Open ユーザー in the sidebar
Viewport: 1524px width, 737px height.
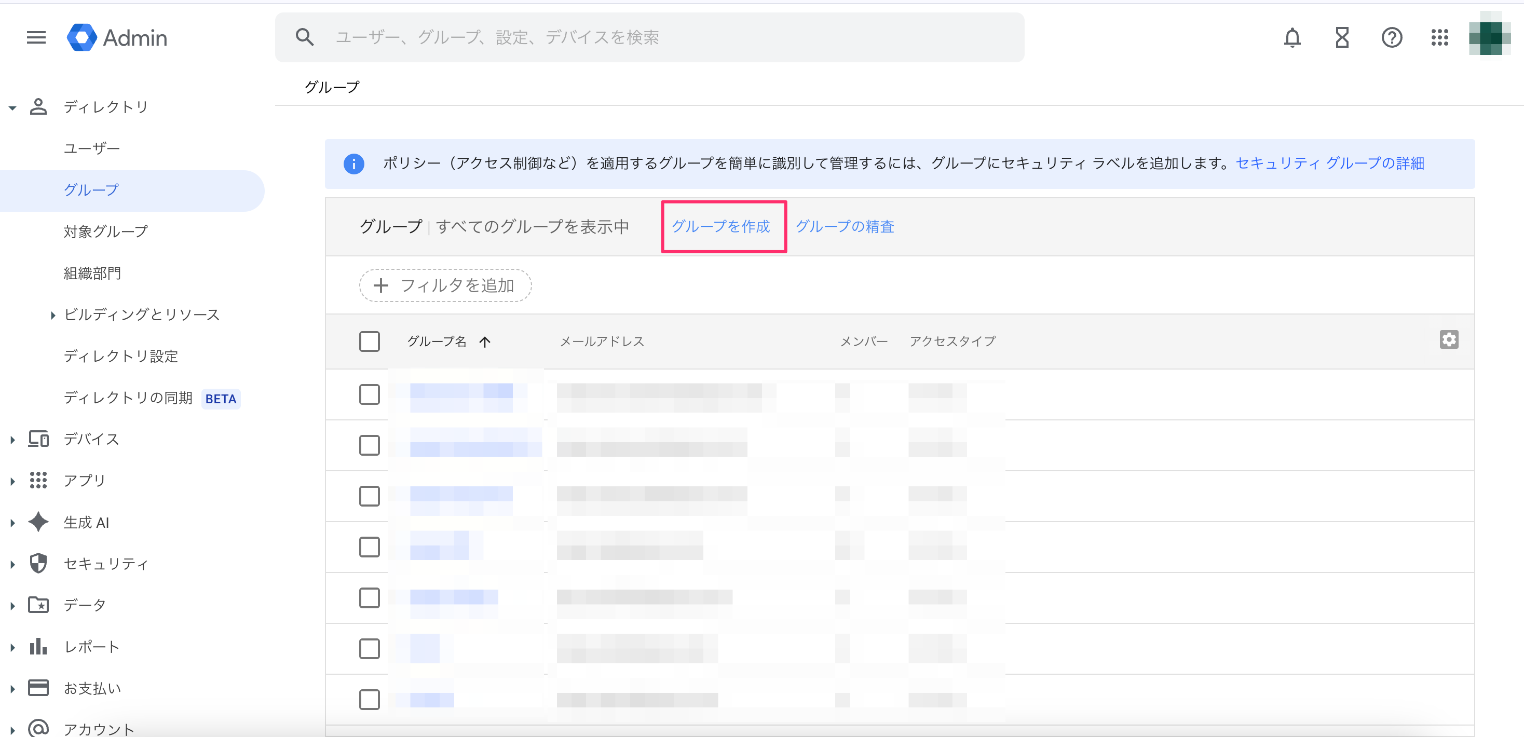92,148
